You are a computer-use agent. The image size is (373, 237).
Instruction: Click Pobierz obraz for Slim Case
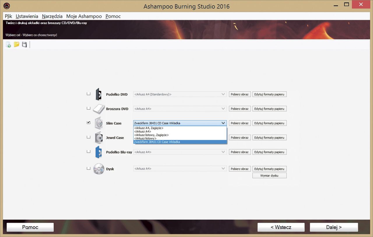(x=240, y=123)
